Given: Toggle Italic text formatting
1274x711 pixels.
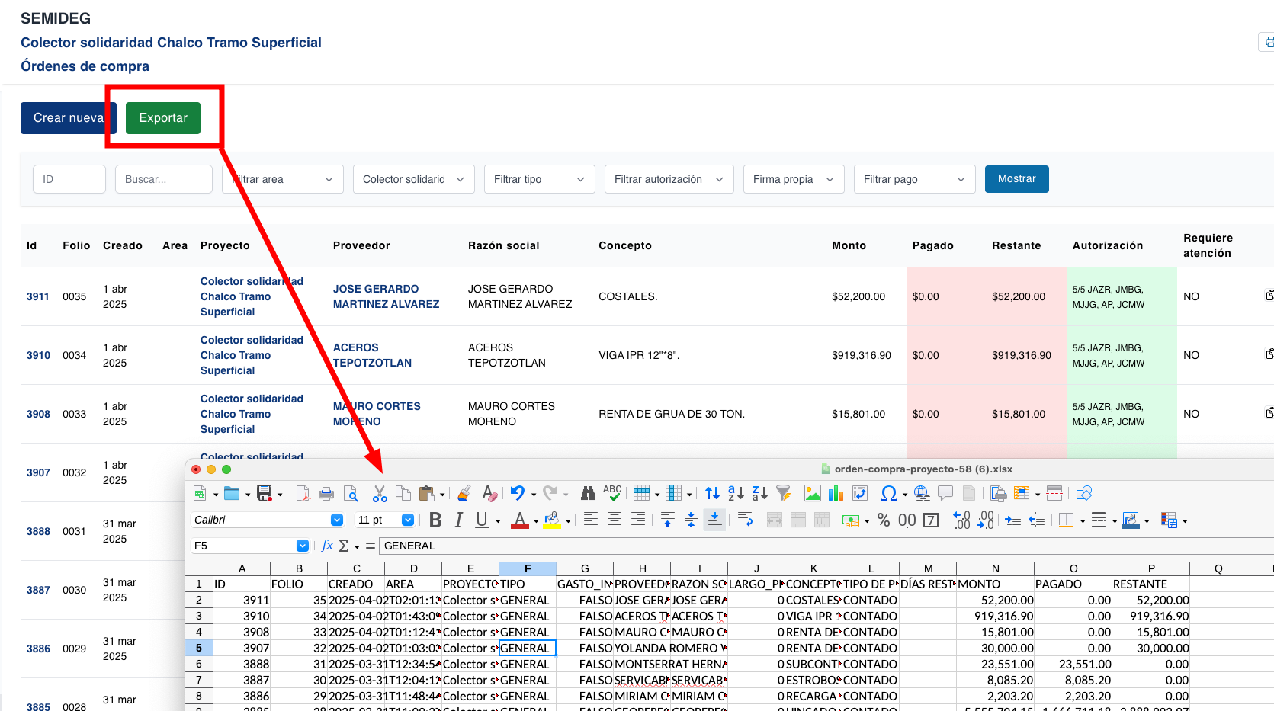Looking at the screenshot, I should pyautogui.click(x=458, y=520).
